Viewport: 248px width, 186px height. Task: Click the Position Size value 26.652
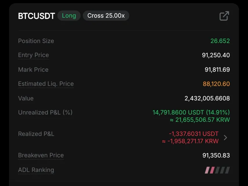[220, 41]
